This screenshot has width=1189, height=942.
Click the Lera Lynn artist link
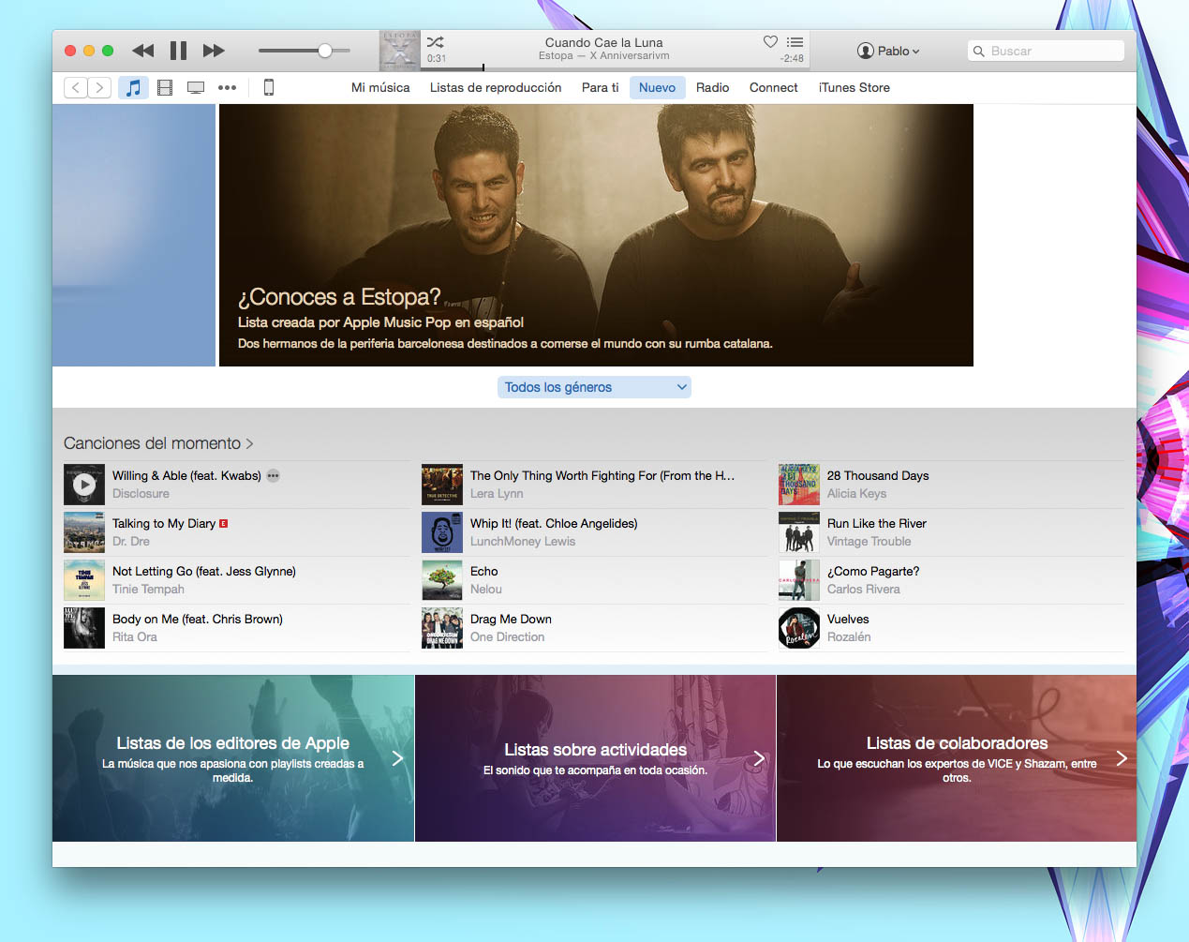pos(497,493)
